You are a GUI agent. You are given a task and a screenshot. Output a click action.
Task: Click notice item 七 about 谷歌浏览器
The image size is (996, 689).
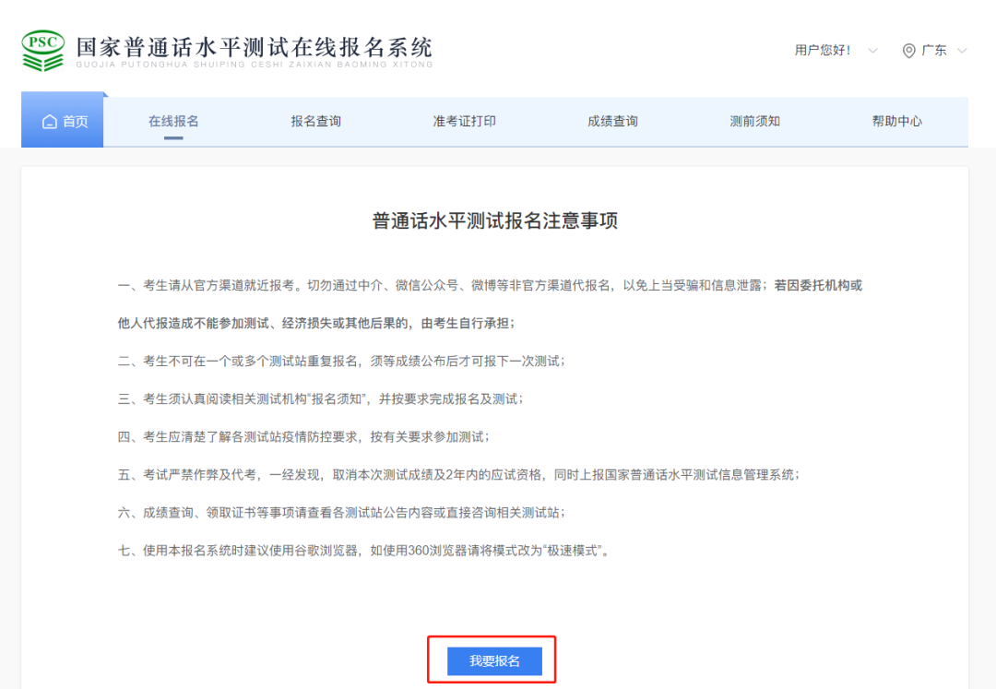pos(365,551)
